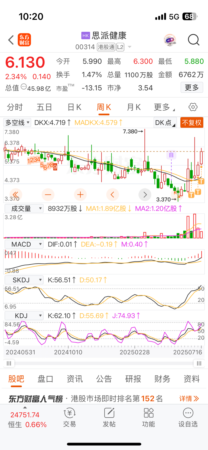This screenshot has height=450, width=208.
Task: Switch to 月K chart tab
Action: [x=134, y=107]
